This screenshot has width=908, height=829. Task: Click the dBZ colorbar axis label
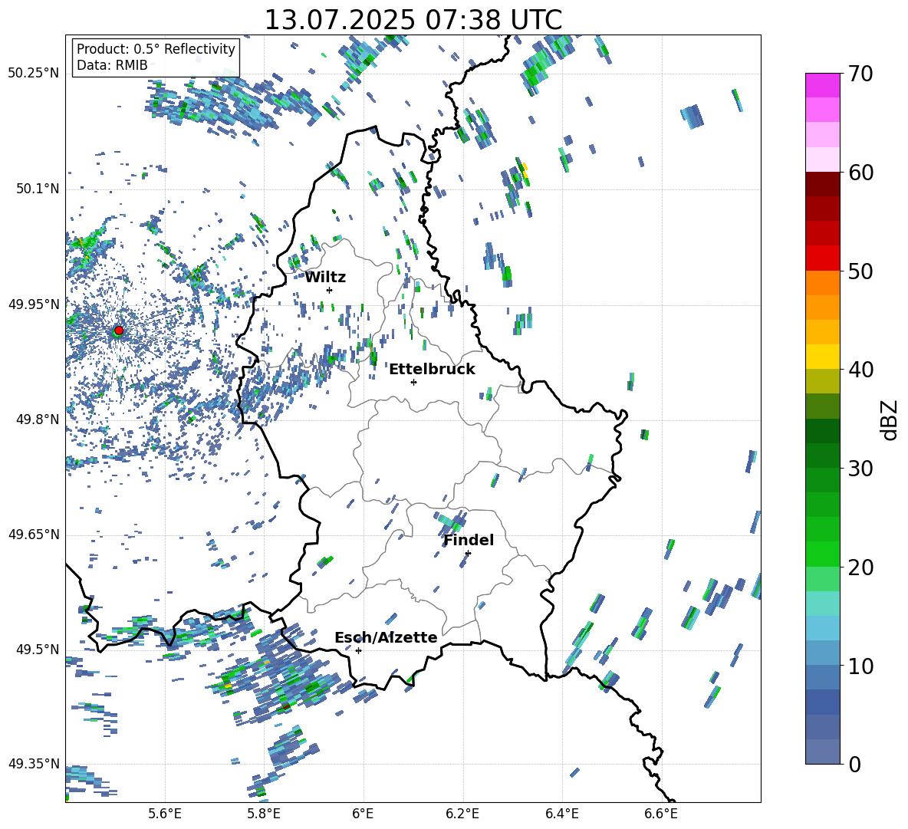(x=890, y=419)
